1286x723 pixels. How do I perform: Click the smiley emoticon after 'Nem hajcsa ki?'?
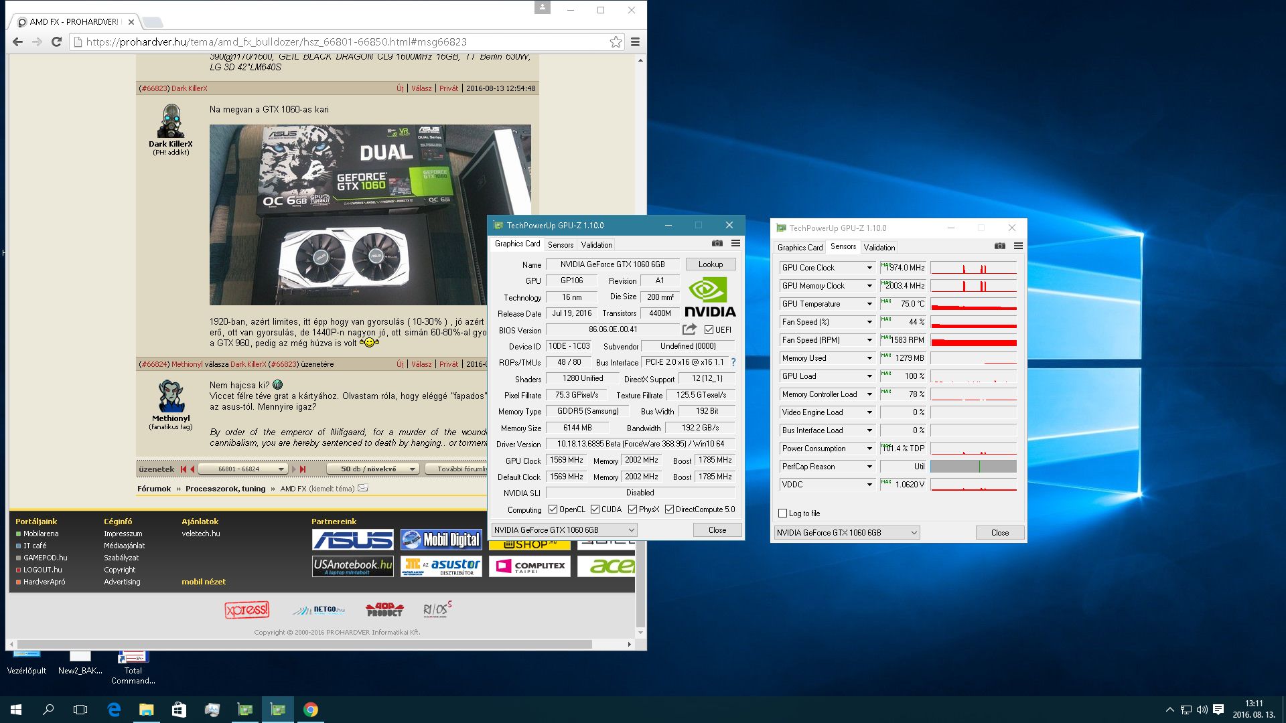tap(278, 385)
